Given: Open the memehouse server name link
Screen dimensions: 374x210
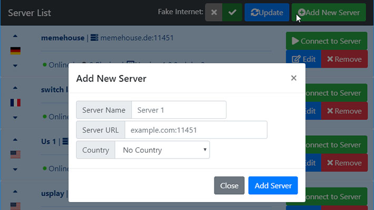Looking at the screenshot, I should pyautogui.click(x=63, y=38).
